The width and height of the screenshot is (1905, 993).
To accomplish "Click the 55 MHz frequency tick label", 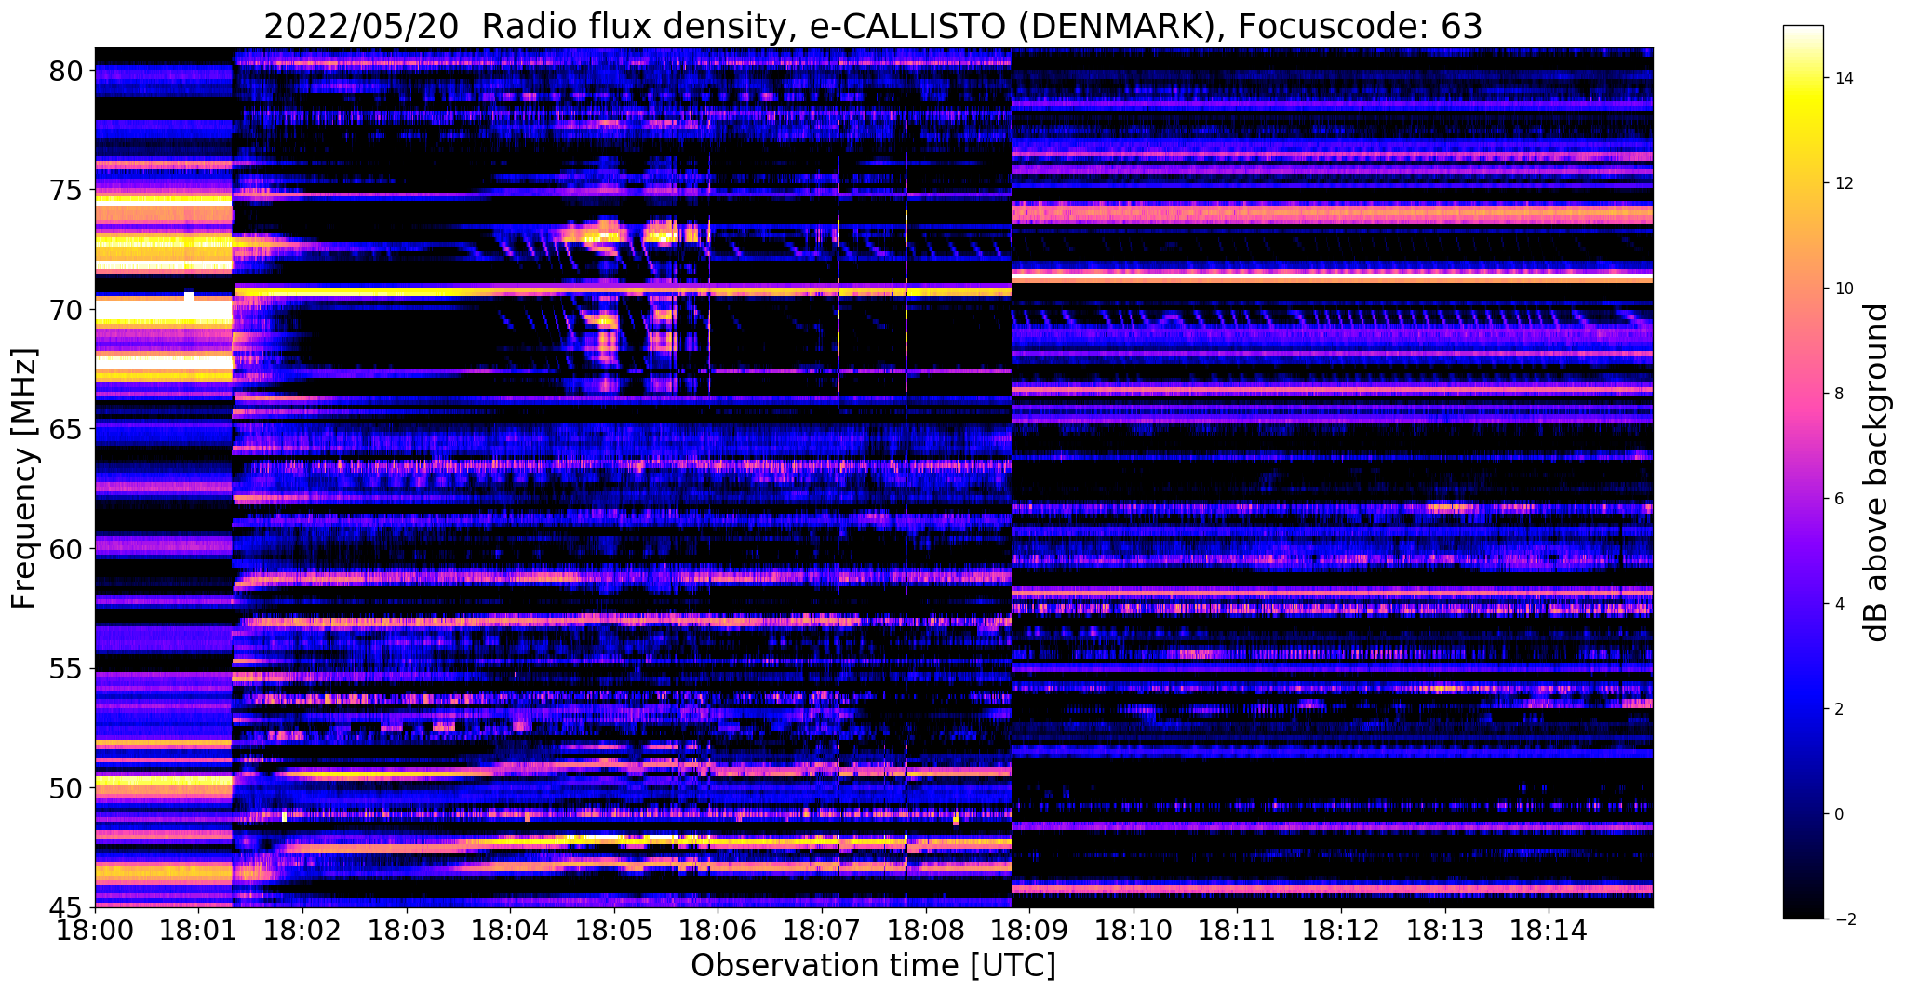I will coord(67,668).
